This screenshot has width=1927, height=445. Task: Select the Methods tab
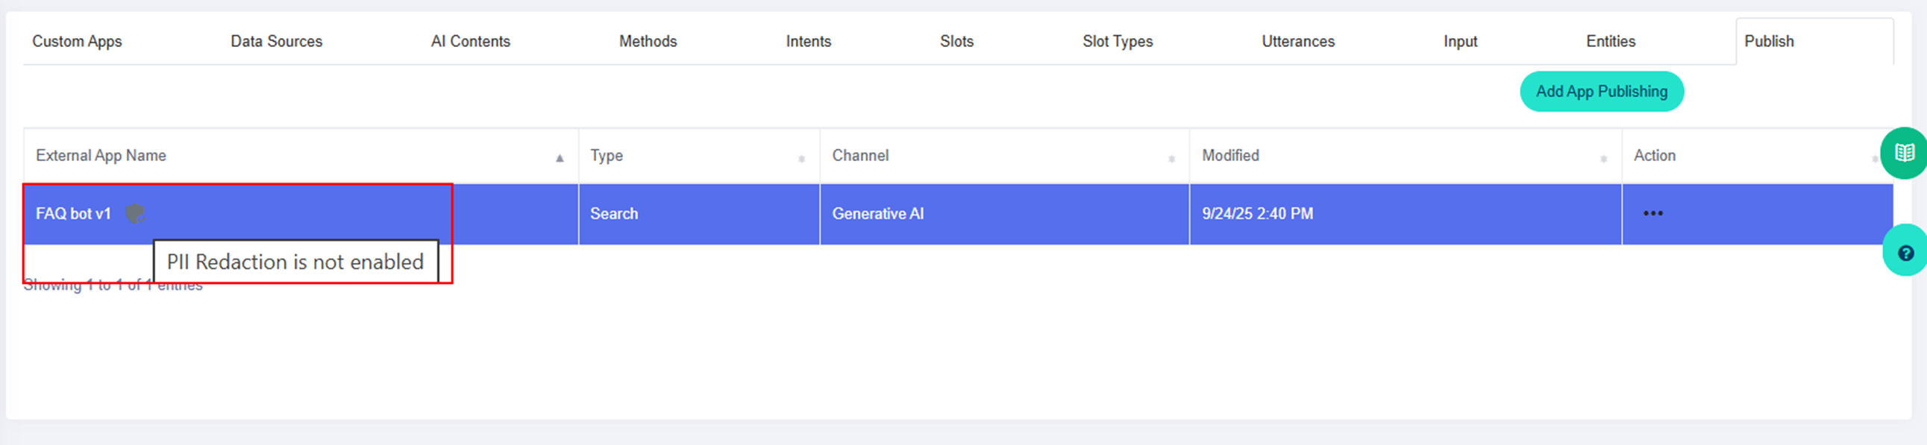click(648, 42)
